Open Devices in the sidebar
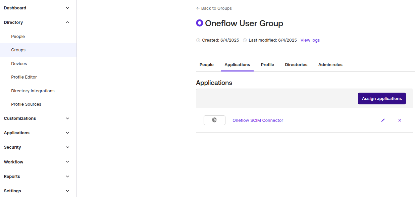 (x=19, y=64)
